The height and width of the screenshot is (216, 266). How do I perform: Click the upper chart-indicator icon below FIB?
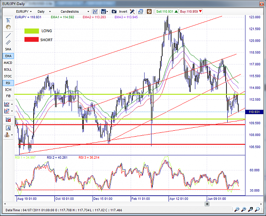(7, 104)
